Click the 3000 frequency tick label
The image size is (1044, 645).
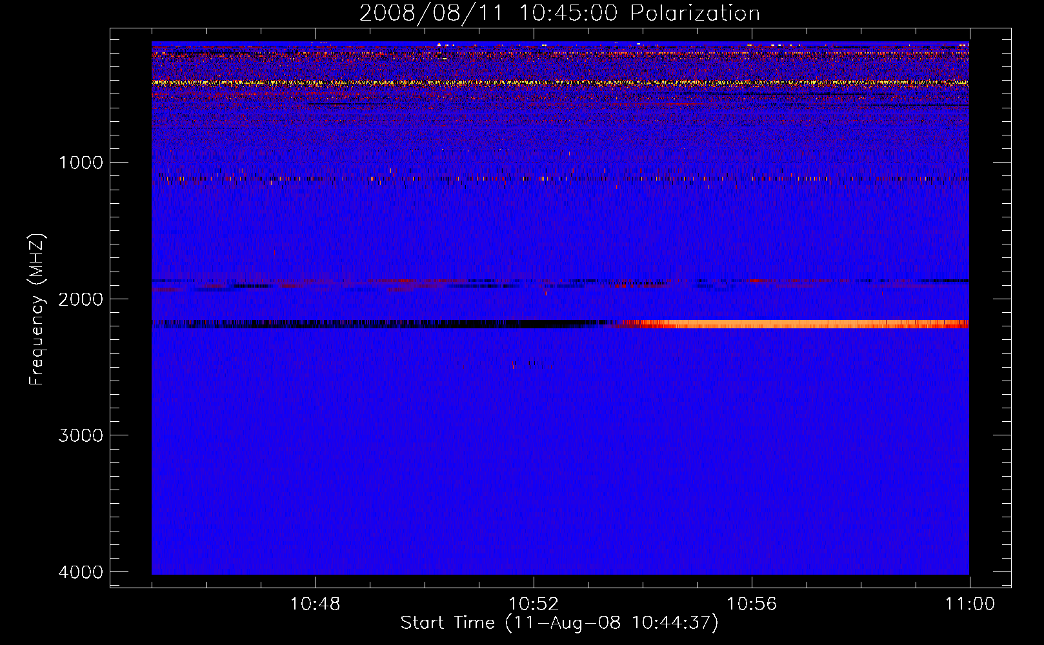[x=81, y=435]
